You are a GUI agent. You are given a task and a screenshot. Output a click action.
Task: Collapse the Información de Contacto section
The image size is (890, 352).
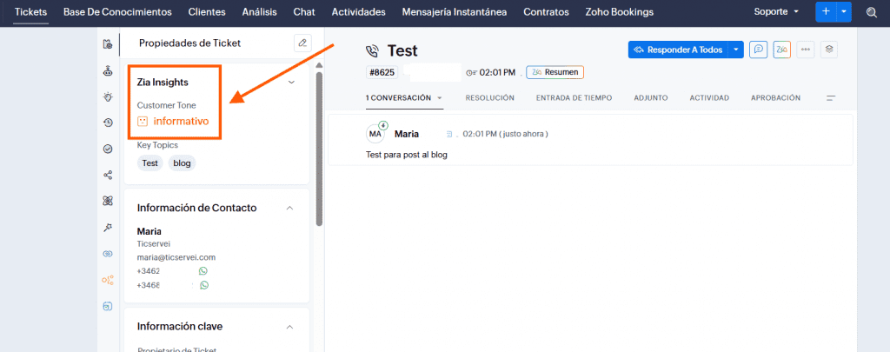click(289, 208)
